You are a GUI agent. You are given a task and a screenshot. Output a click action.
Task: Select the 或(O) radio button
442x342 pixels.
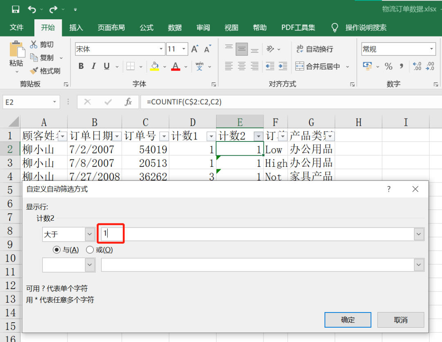click(x=90, y=250)
